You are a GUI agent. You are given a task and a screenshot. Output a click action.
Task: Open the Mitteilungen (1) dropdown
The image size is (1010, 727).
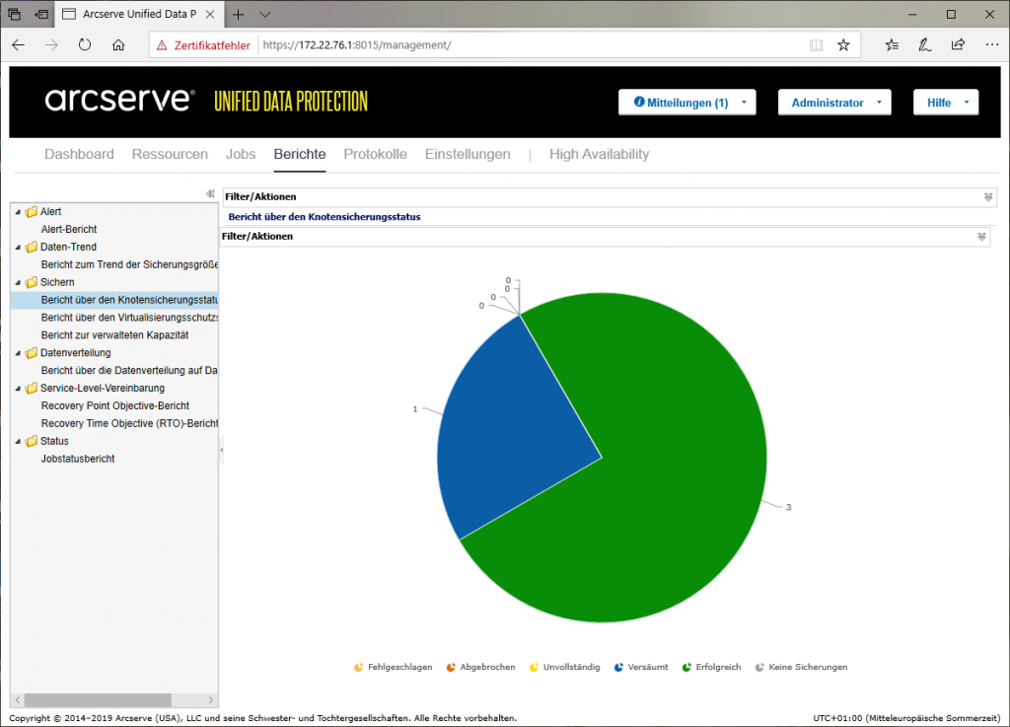[686, 103]
